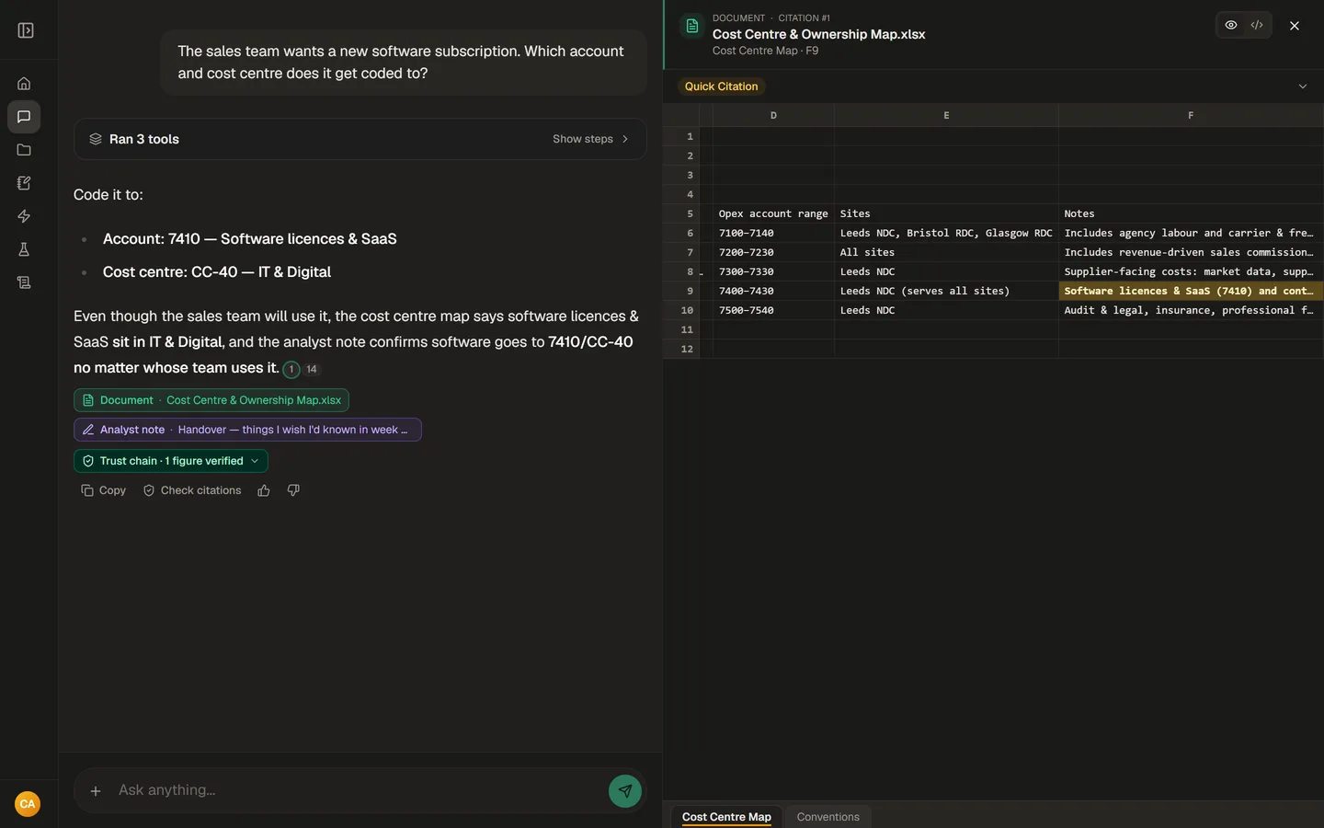The height and width of the screenshot is (828, 1324).
Task: Click citation badge number 1
Action: tap(291, 369)
